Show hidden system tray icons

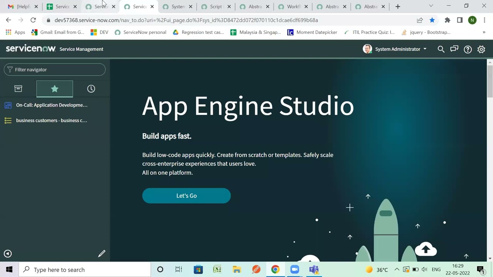click(x=397, y=270)
